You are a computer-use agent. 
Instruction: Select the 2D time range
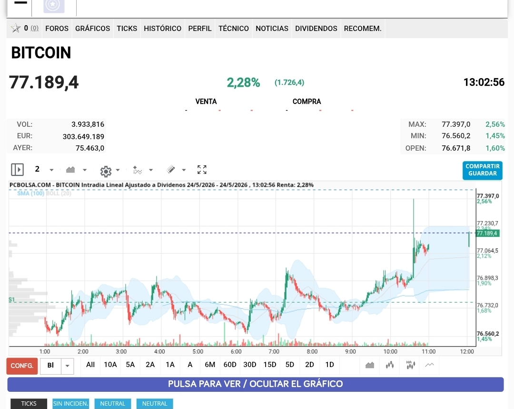[309, 365]
